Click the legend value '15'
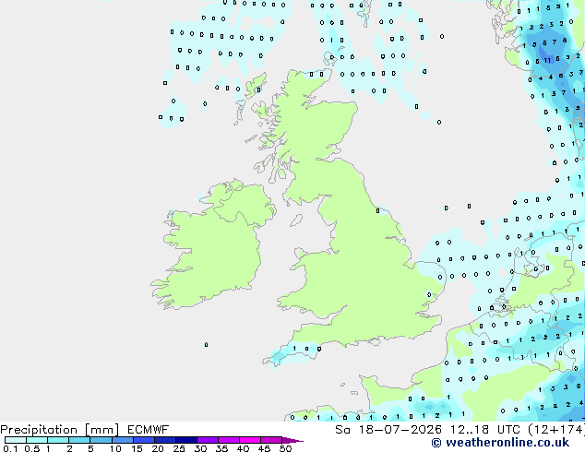585x452 pixels. tap(137, 448)
